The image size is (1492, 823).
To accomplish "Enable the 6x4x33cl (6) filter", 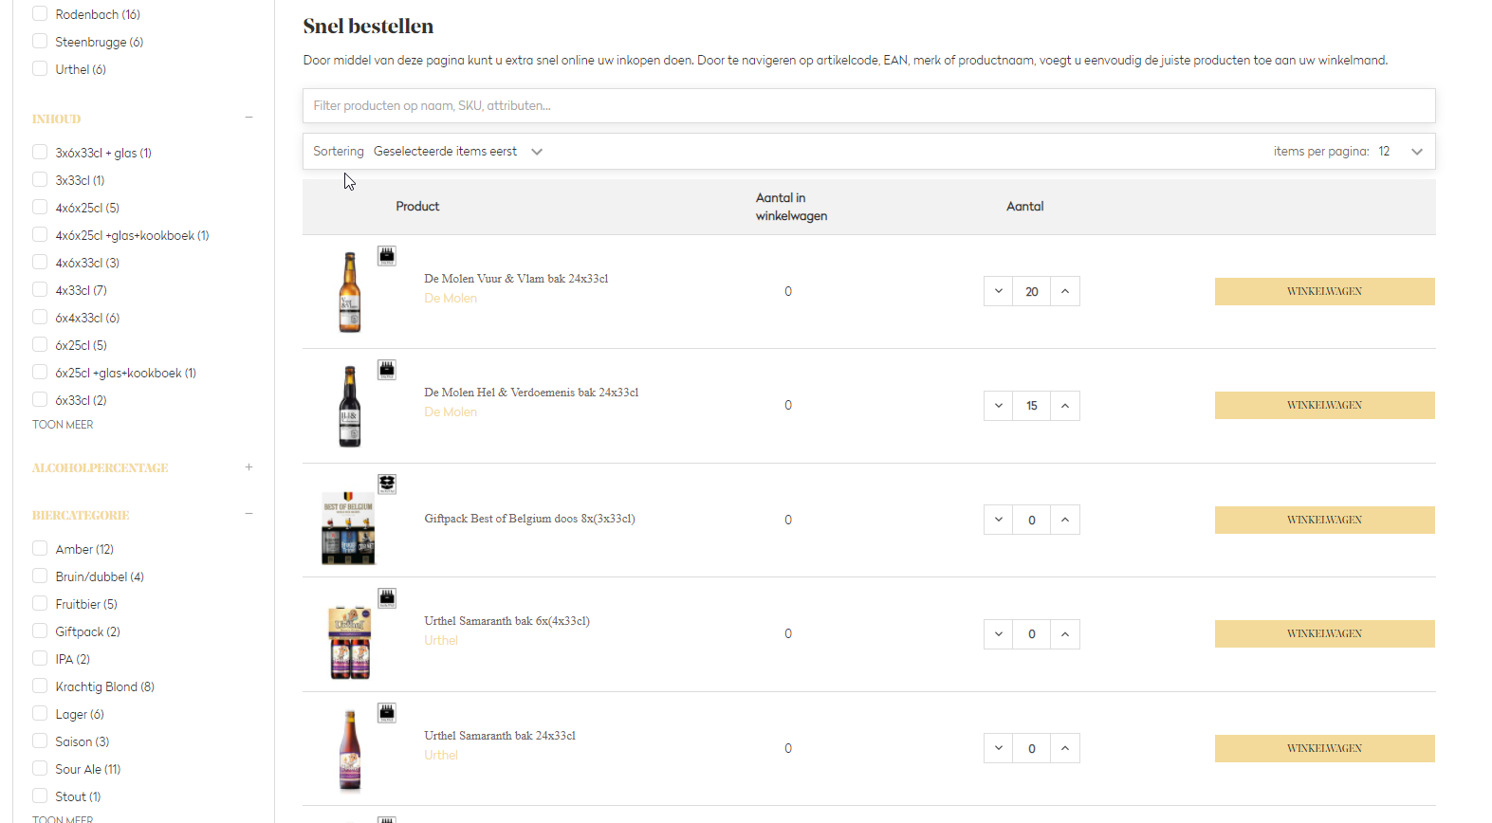I will 40,317.
